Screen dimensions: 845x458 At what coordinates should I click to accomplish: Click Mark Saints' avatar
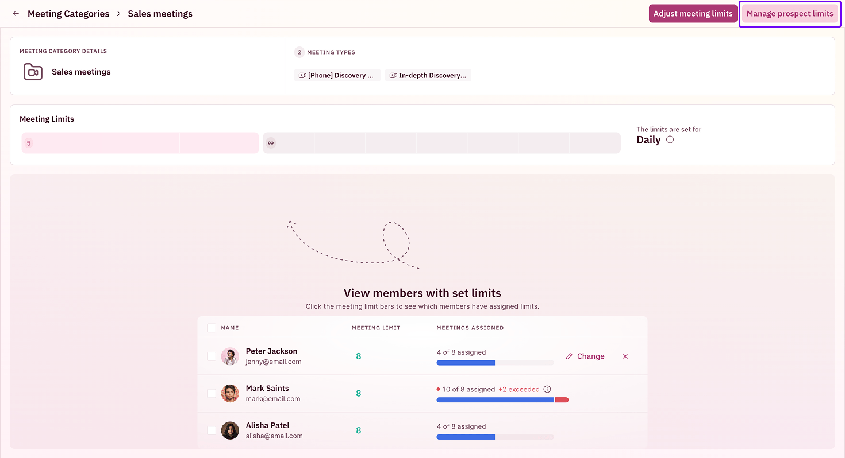tap(230, 393)
